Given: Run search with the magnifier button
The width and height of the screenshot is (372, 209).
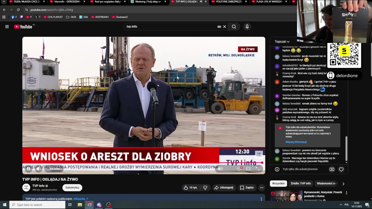Looking at the screenshot, I should tap(234, 27).
